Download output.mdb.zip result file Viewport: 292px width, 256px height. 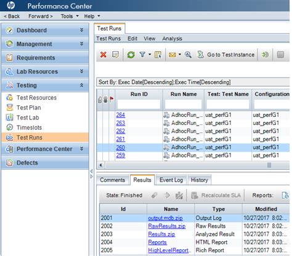[x=165, y=218]
